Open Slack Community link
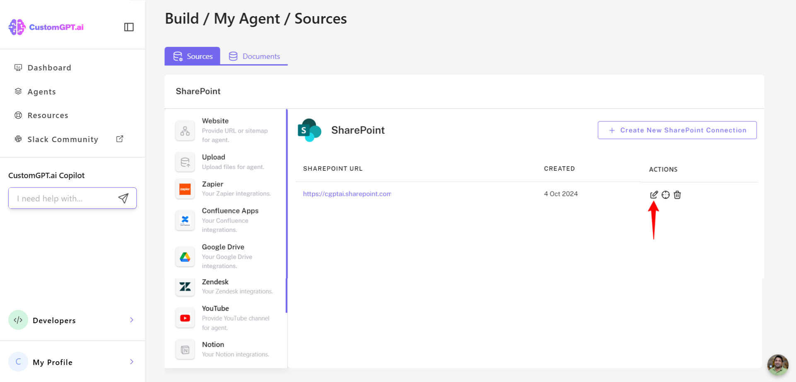 [x=63, y=139]
